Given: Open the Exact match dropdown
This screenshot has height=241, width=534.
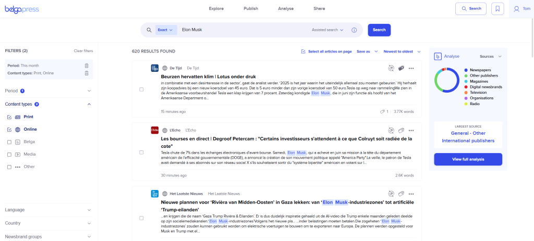Looking at the screenshot, I should [x=166, y=30].
